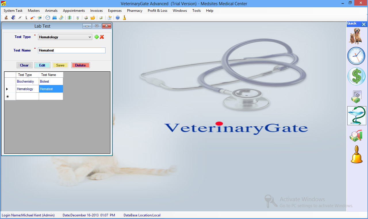This screenshot has height=219, width=368.
Task: Click the dollar sign icon in top toolbar
Action: click(x=70, y=18)
